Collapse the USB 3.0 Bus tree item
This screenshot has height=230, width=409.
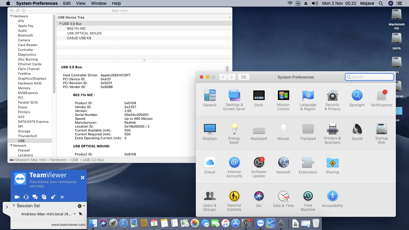tap(60, 23)
